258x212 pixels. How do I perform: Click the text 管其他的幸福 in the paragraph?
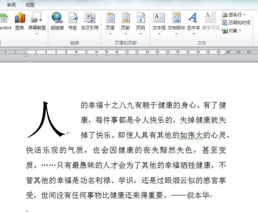49,180
